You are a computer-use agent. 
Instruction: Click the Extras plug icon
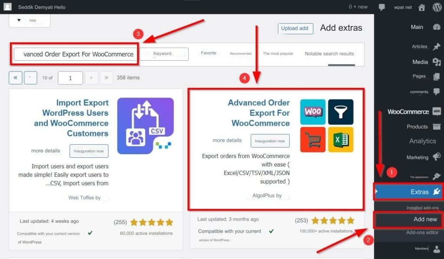437,191
